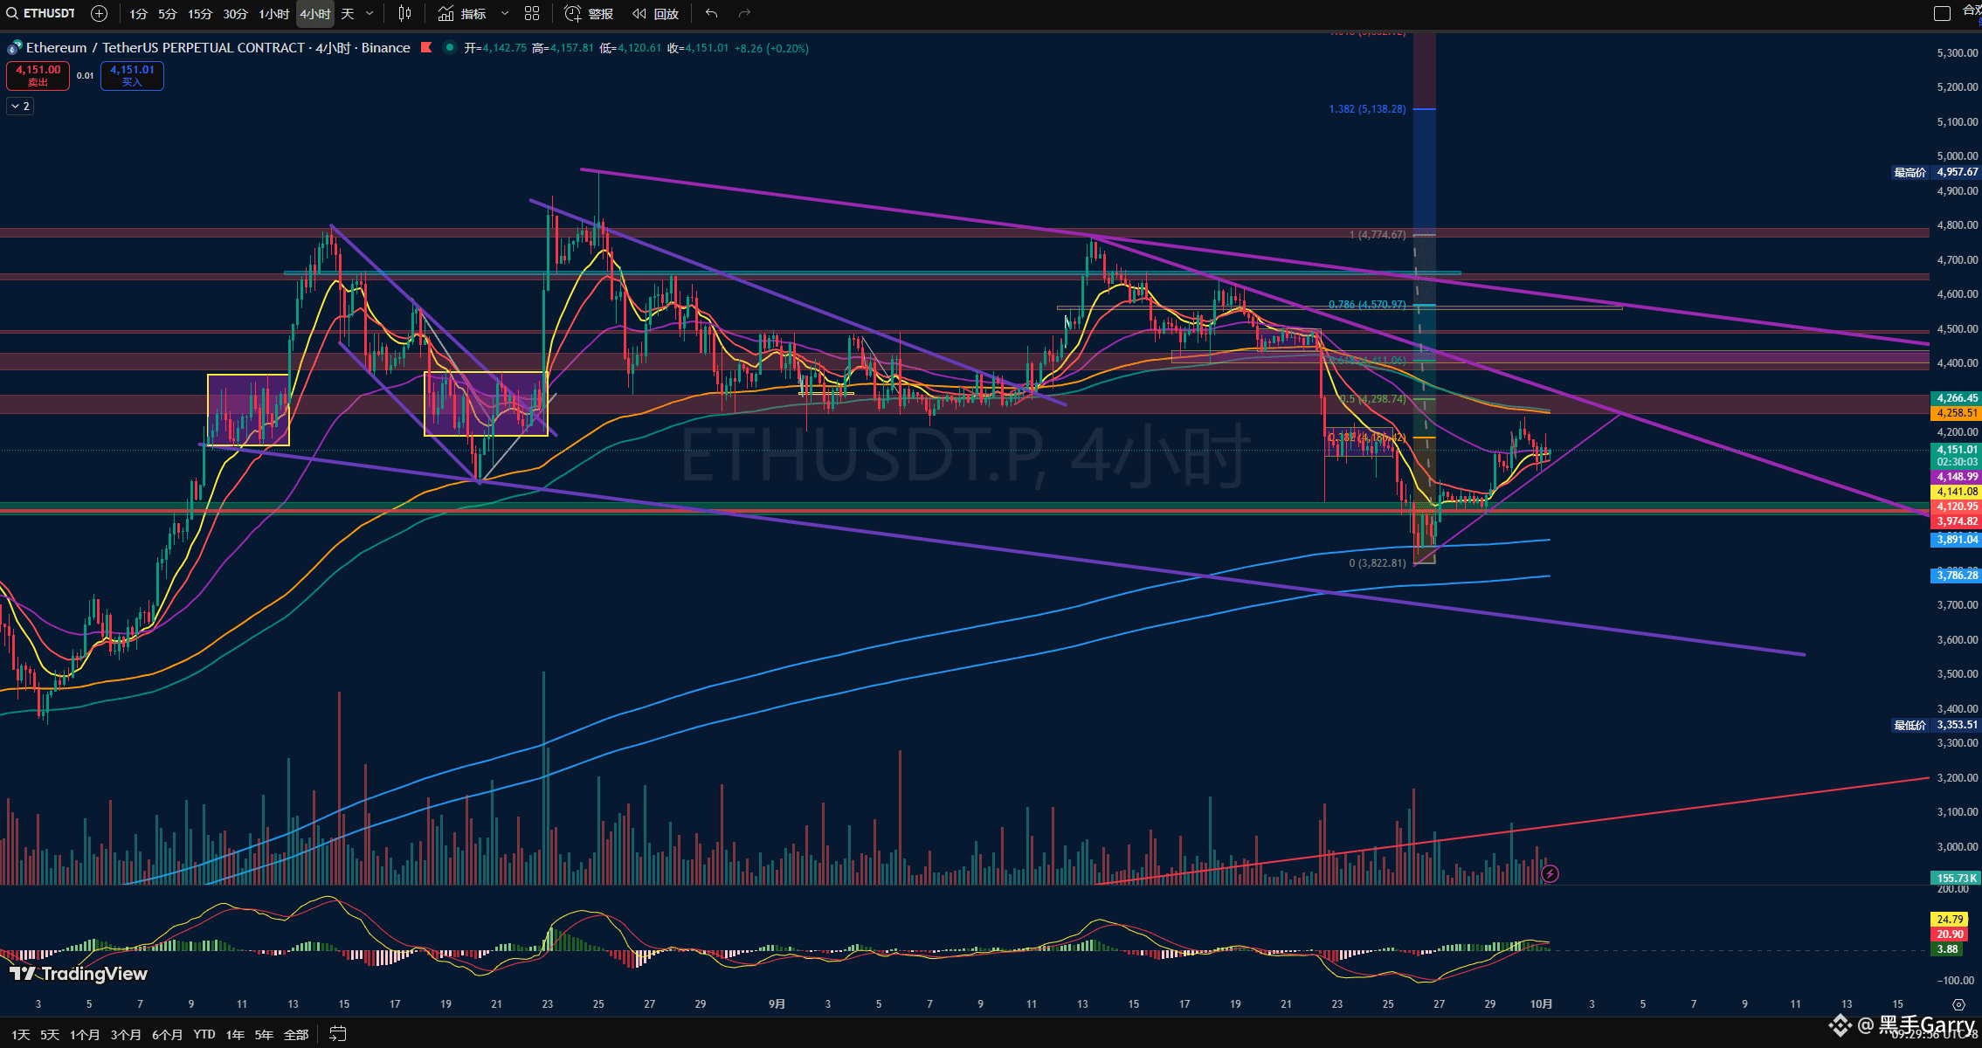Expand the indicator templates dropdown arrow
Screen dimensions: 1982x1048
(504, 13)
